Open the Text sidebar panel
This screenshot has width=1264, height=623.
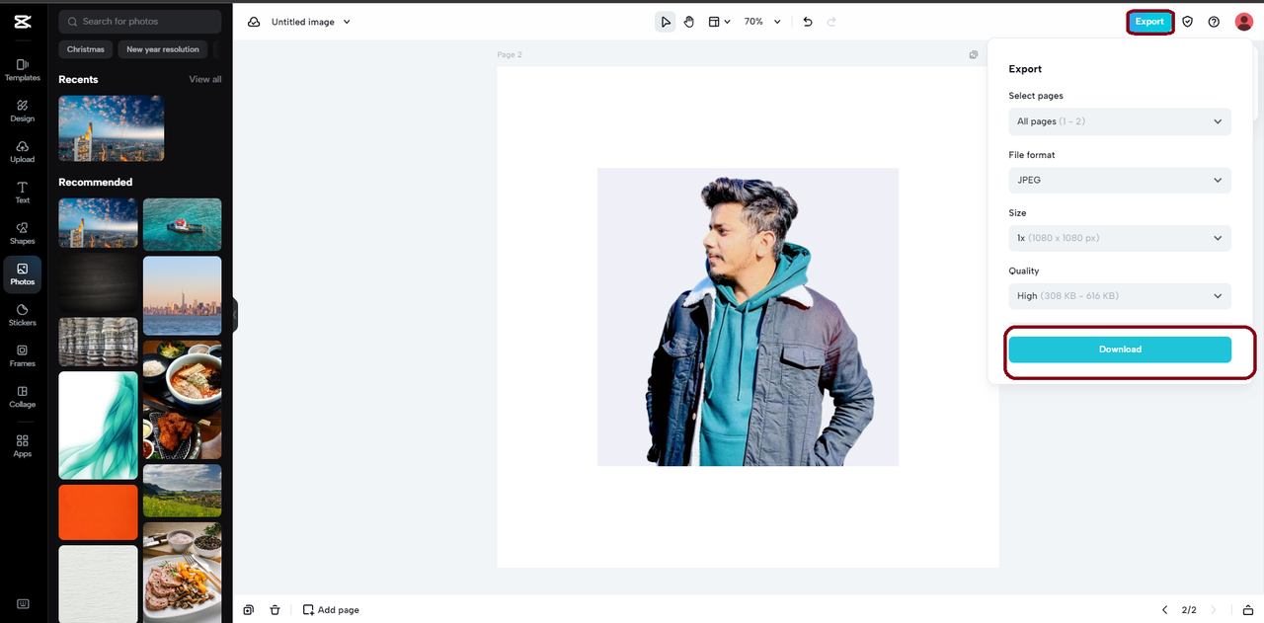[23, 193]
